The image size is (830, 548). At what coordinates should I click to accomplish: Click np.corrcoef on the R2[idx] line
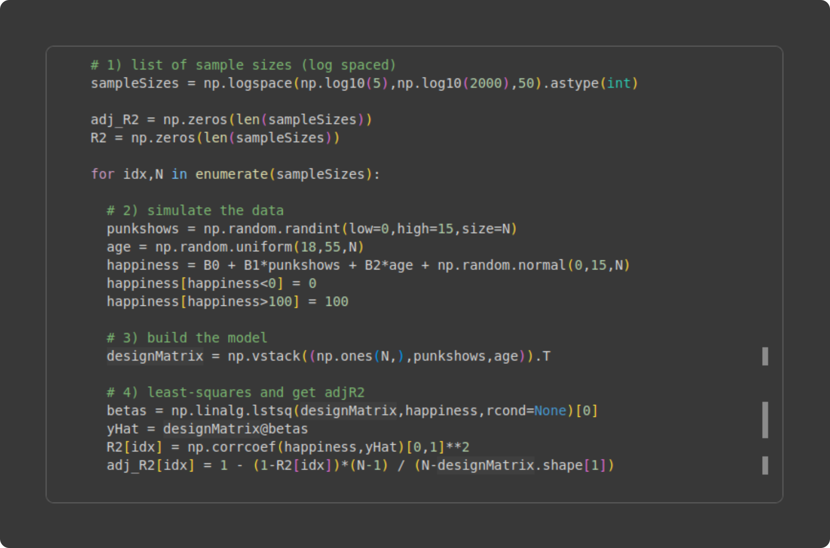coord(231,447)
